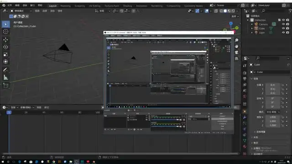Switch to the Shading workspace tab

(x=127, y=6)
